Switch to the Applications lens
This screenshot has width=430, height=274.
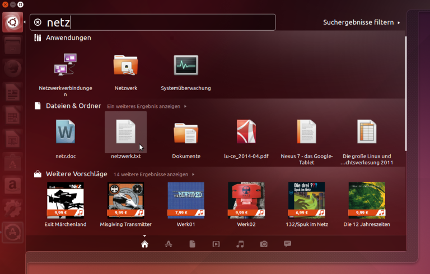[169, 244]
